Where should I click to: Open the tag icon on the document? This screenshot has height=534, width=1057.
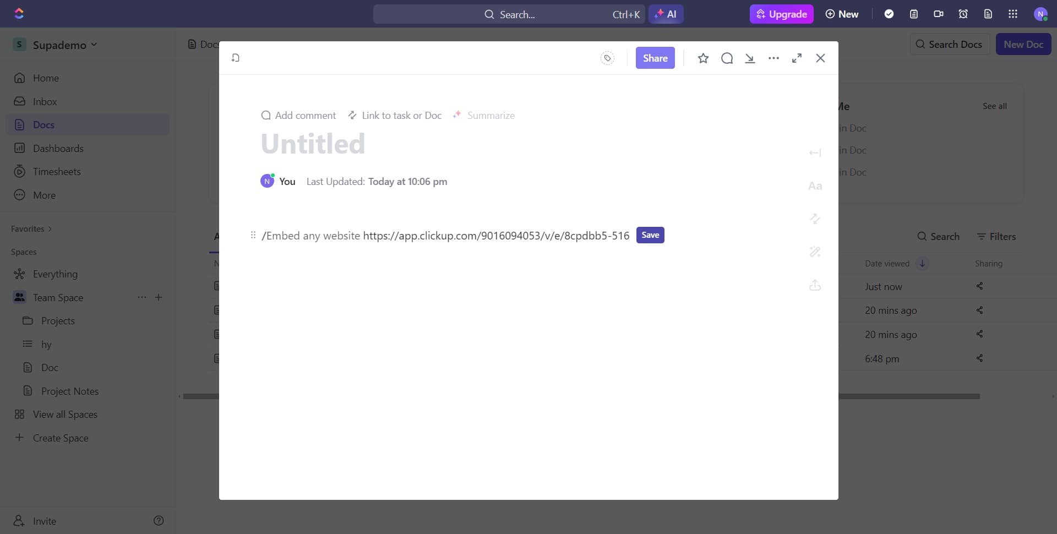click(607, 58)
